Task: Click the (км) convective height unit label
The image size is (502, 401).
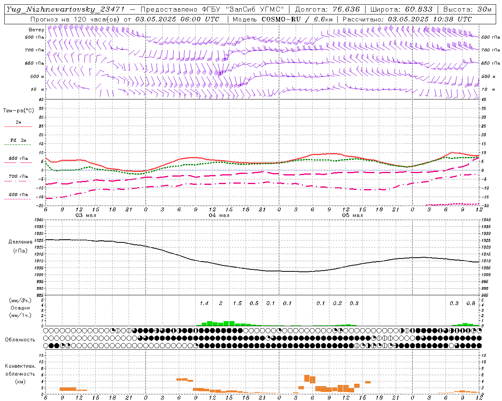Action: click(x=20, y=381)
